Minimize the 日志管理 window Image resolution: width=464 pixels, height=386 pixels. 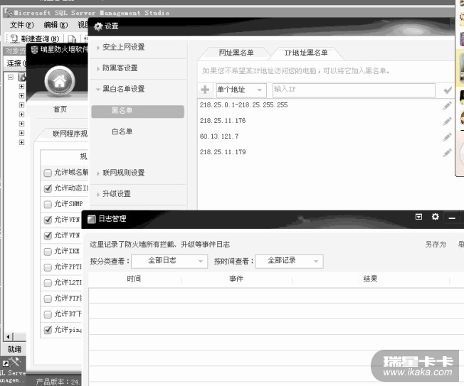click(452, 218)
